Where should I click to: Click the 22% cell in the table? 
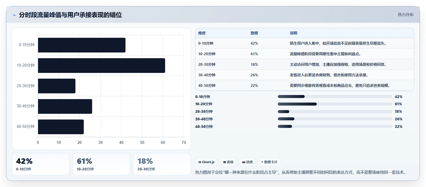(254, 86)
